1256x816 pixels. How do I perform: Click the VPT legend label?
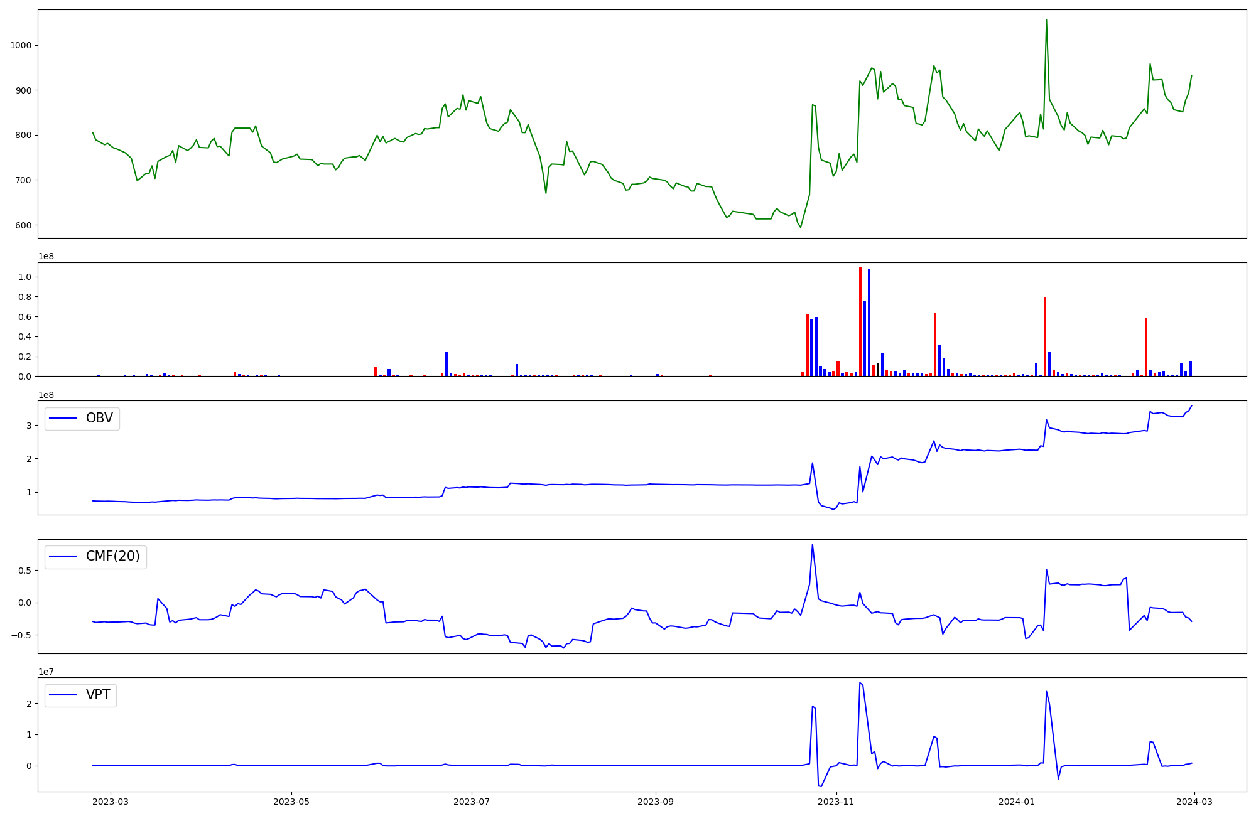(98, 695)
